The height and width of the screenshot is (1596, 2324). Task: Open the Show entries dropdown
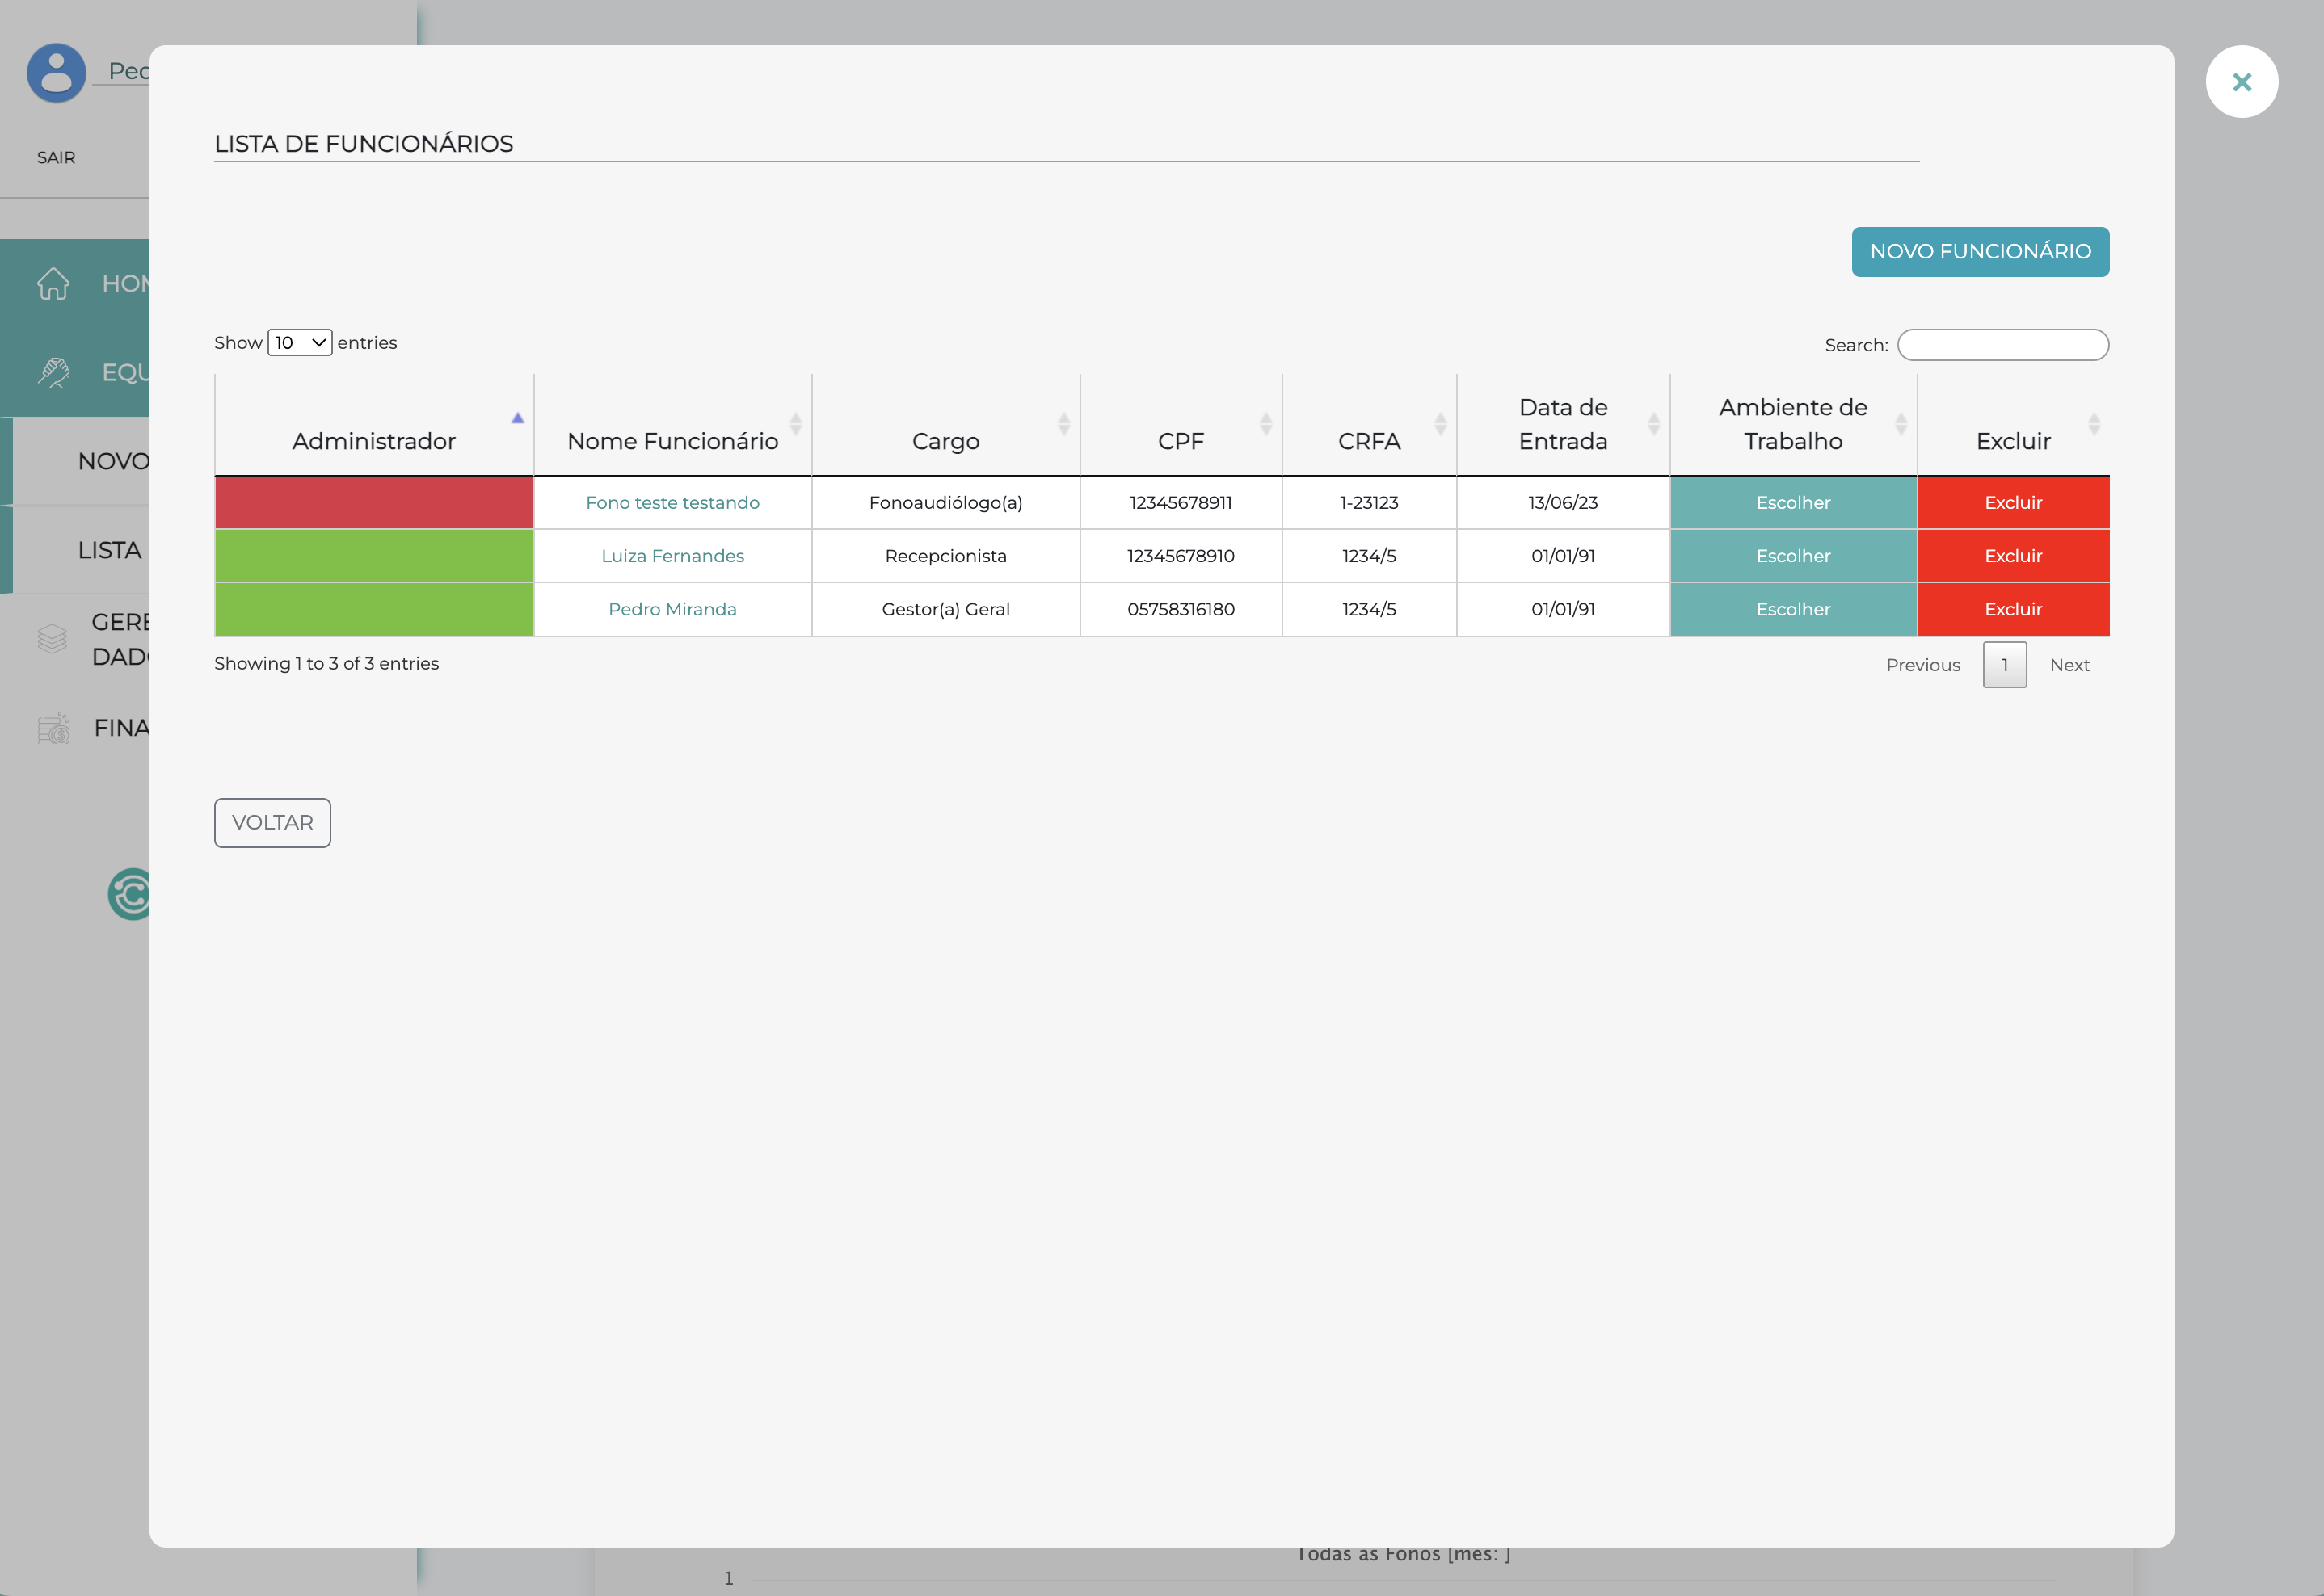pyautogui.click(x=298, y=342)
